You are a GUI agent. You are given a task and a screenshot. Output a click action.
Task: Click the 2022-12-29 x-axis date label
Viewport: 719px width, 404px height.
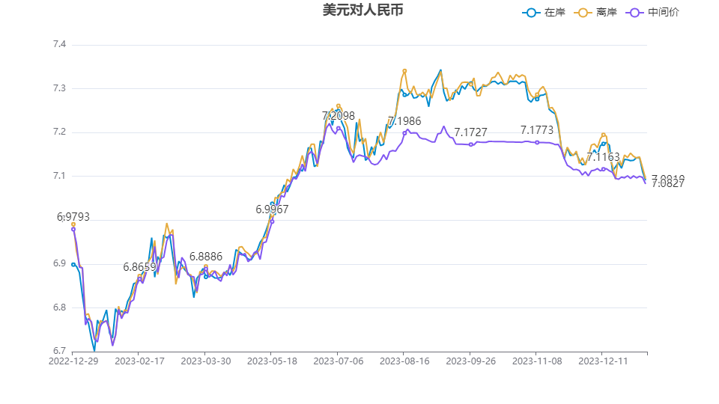pos(72,361)
